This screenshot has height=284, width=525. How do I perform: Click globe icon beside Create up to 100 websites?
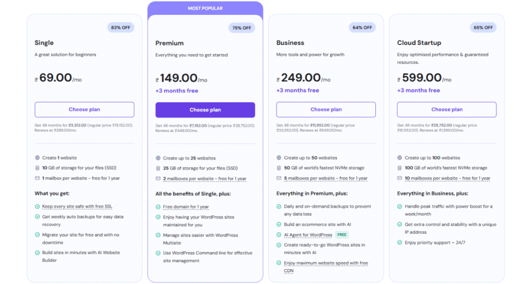coord(400,158)
